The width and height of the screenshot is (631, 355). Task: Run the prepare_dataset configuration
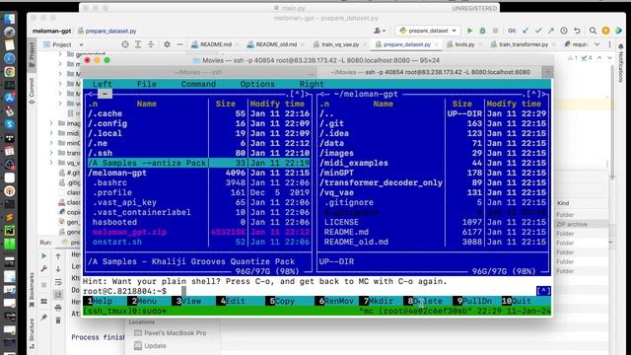pos(469,31)
